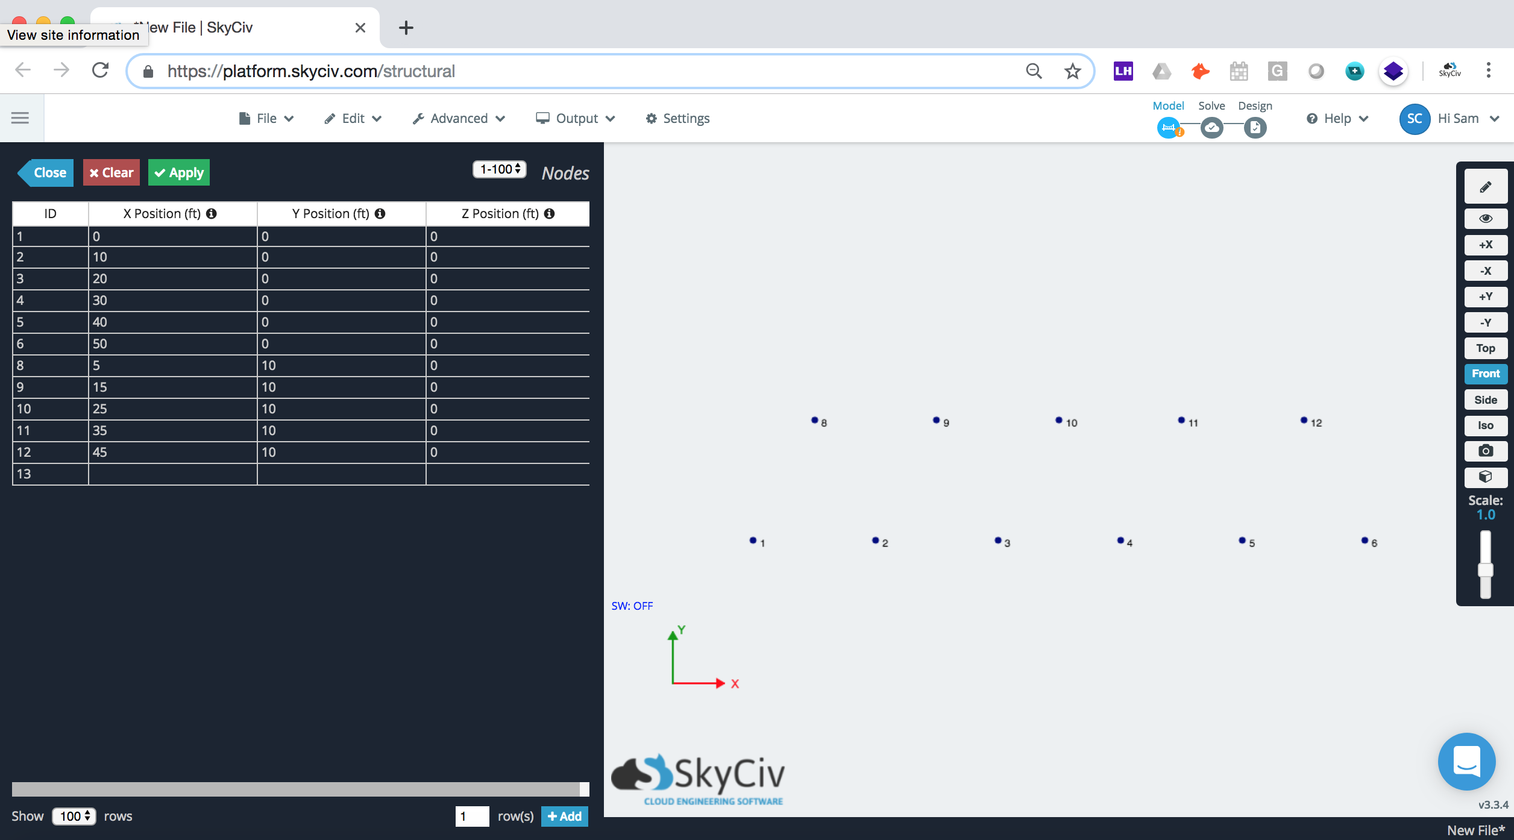Image resolution: width=1514 pixels, height=840 pixels.
Task: Click the camera screenshot icon
Action: point(1485,450)
